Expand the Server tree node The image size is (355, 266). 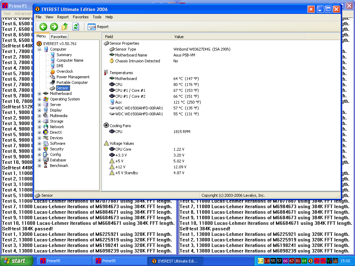coord(40,105)
